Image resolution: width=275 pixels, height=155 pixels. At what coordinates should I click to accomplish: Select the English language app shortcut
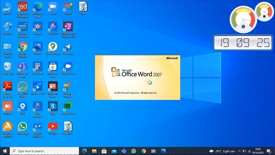[38, 130]
